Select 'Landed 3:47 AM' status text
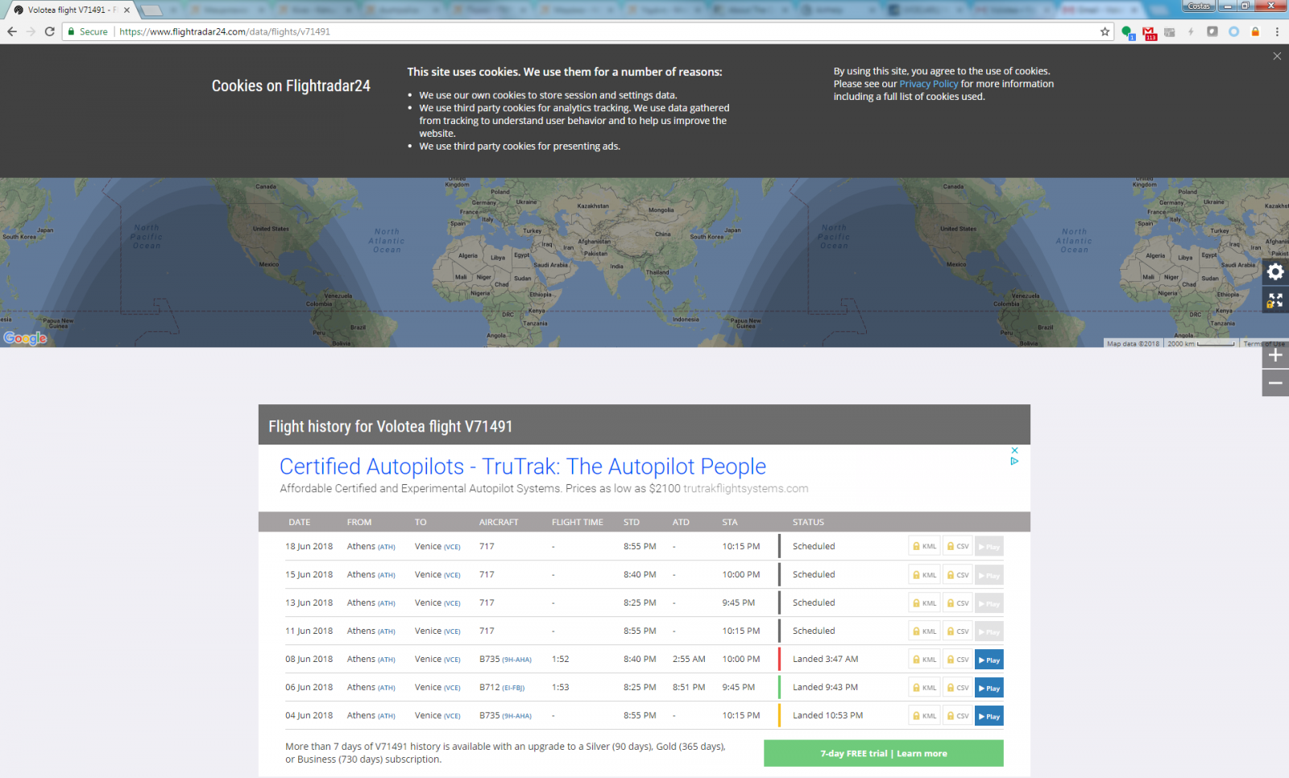Image resolution: width=1289 pixels, height=778 pixels. pos(826,659)
